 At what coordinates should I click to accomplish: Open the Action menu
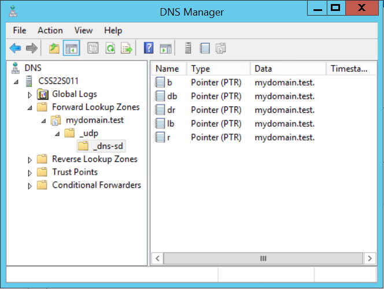[50, 30]
